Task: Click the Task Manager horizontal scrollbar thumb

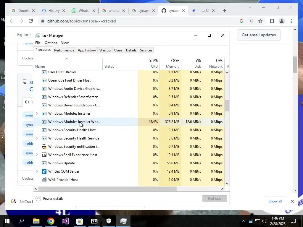Action: pyautogui.click(x=107, y=189)
